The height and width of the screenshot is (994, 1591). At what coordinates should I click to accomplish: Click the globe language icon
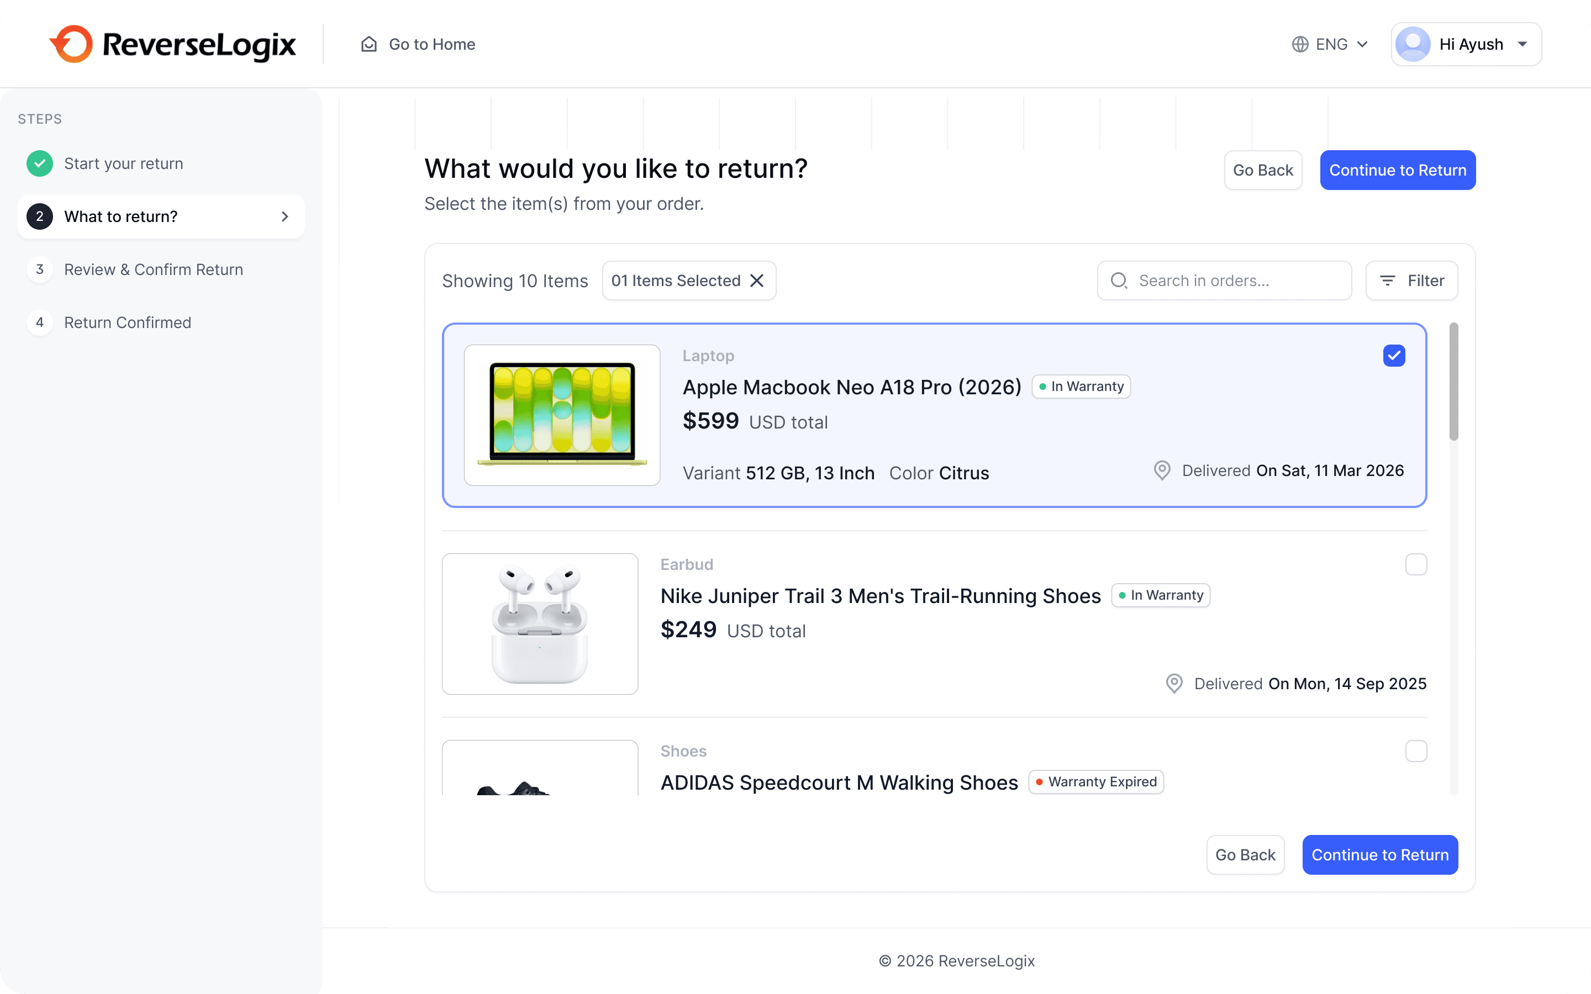tap(1300, 44)
